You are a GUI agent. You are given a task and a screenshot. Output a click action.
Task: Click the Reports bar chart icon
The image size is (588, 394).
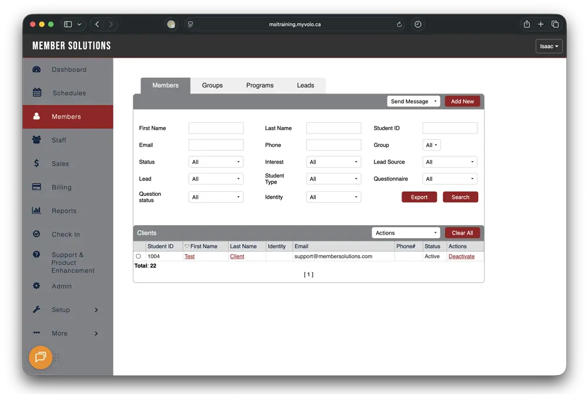coord(36,211)
